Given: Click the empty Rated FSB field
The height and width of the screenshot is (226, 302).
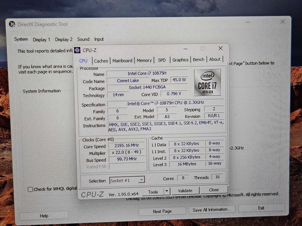Looking at the screenshot, I should 127,166.
